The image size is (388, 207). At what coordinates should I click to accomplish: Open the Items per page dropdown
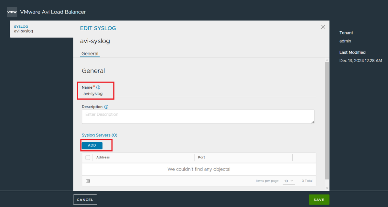point(289,181)
